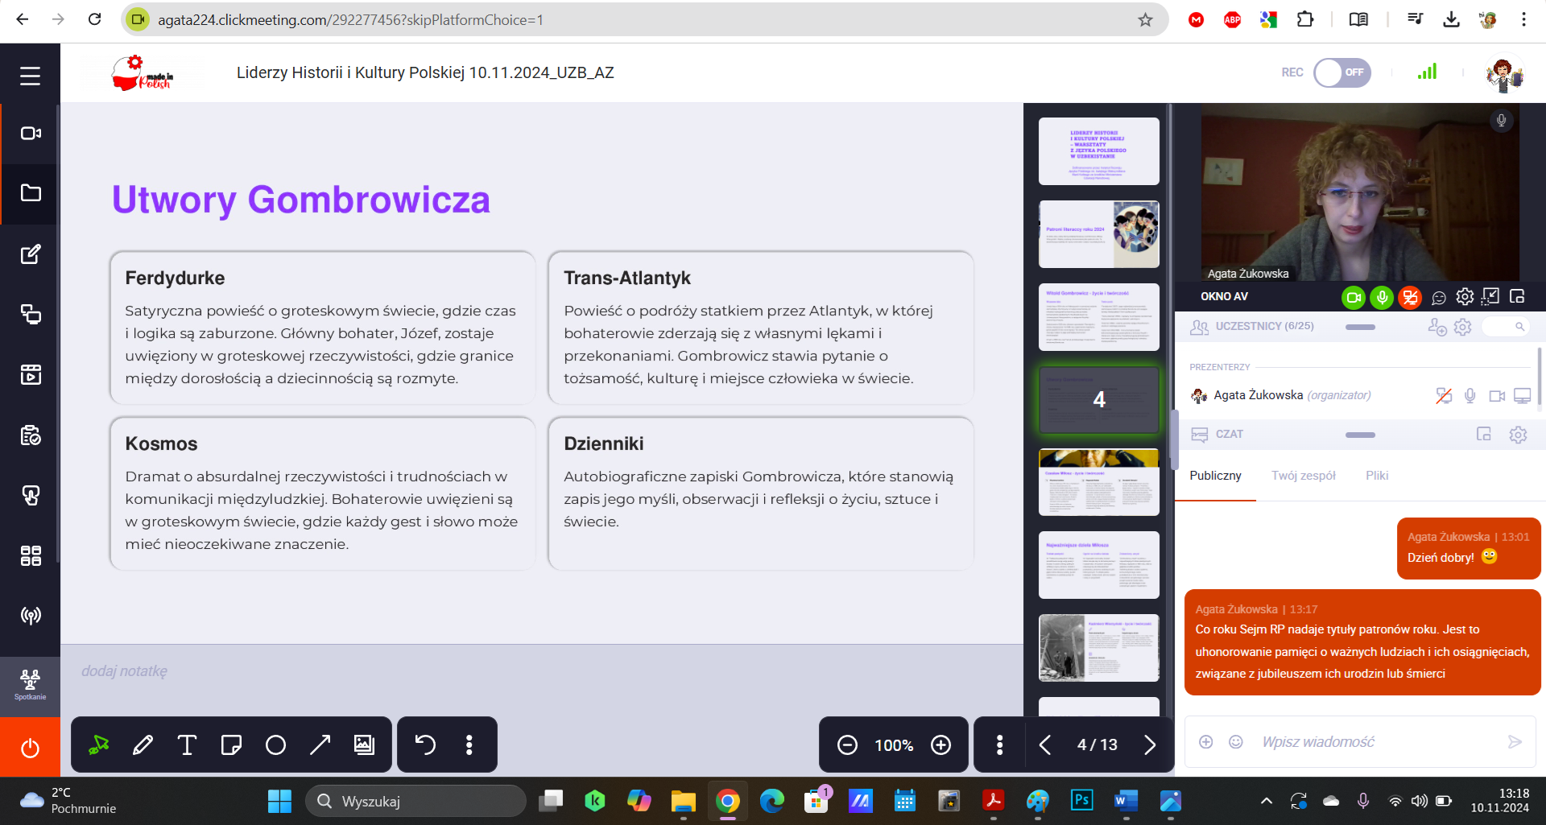Open the whiteboard edit icon in sidebar

pyautogui.click(x=31, y=254)
